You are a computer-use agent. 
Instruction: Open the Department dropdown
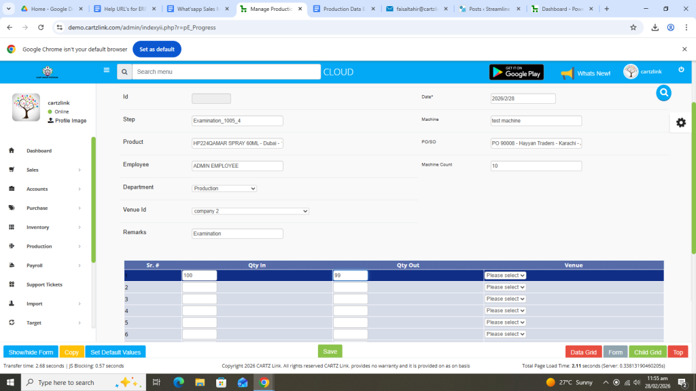[x=224, y=188]
